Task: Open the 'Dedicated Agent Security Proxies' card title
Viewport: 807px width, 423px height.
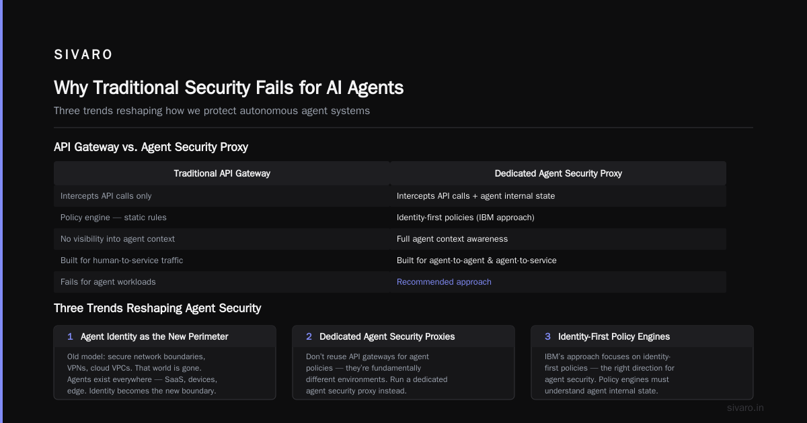Action: coord(387,336)
